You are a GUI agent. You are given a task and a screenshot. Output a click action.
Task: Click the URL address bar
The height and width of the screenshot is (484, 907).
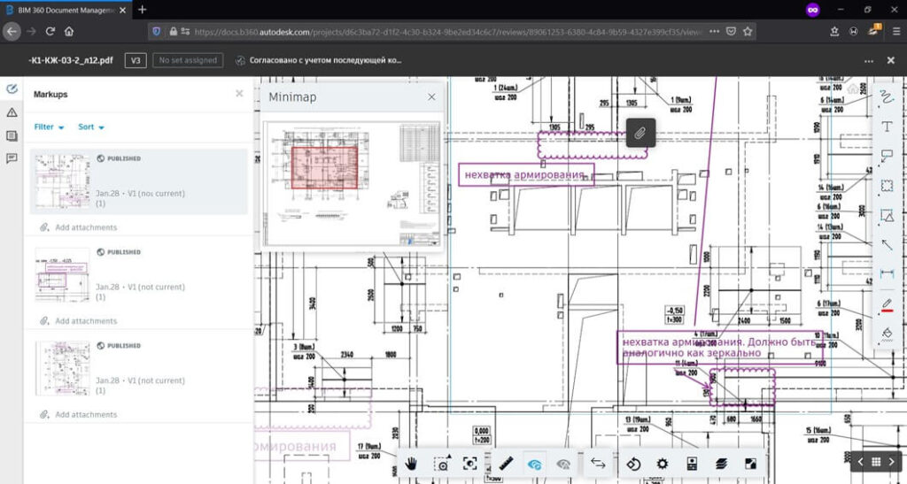(x=447, y=32)
